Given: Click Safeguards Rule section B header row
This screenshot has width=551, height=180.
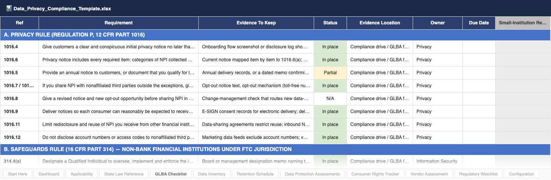Looking at the screenshot, I should click(275, 149).
